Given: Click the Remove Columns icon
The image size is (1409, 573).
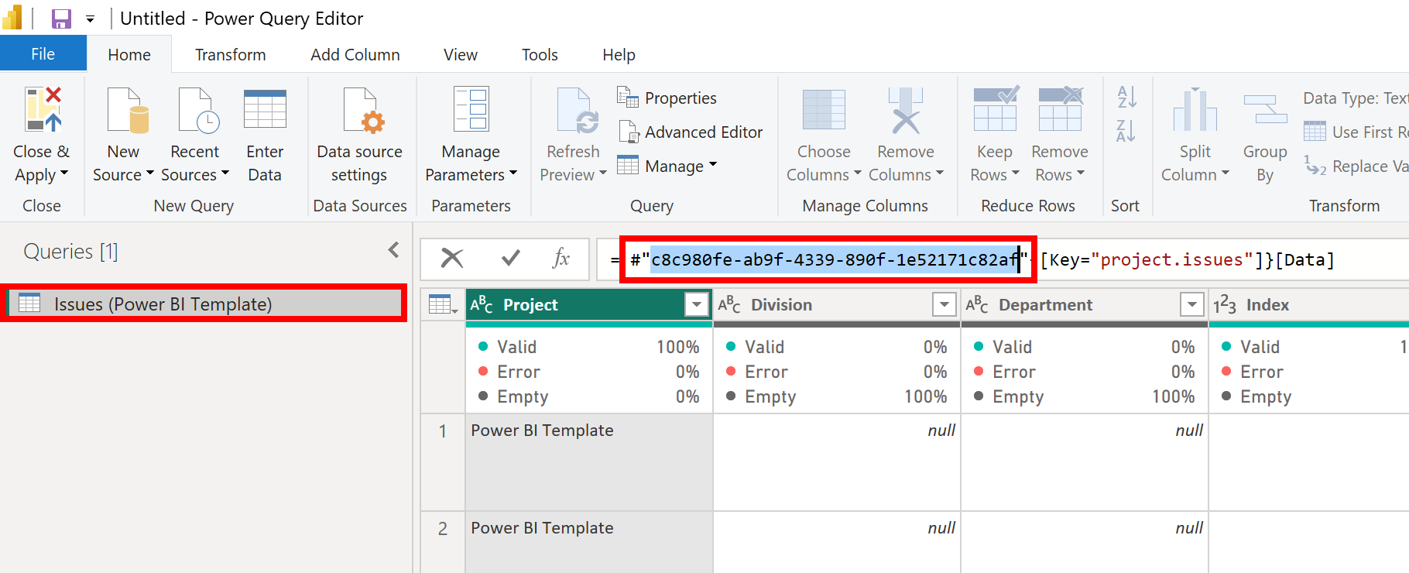Looking at the screenshot, I should click(906, 110).
